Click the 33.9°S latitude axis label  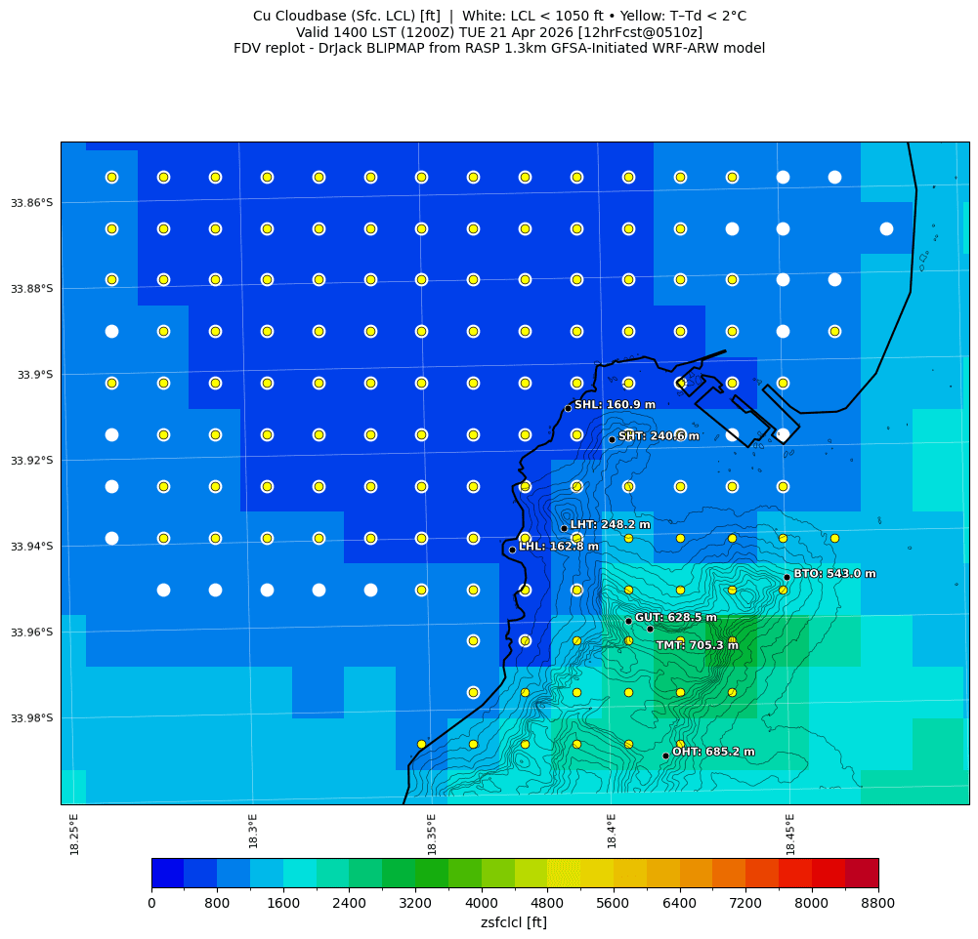pyautogui.click(x=33, y=375)
